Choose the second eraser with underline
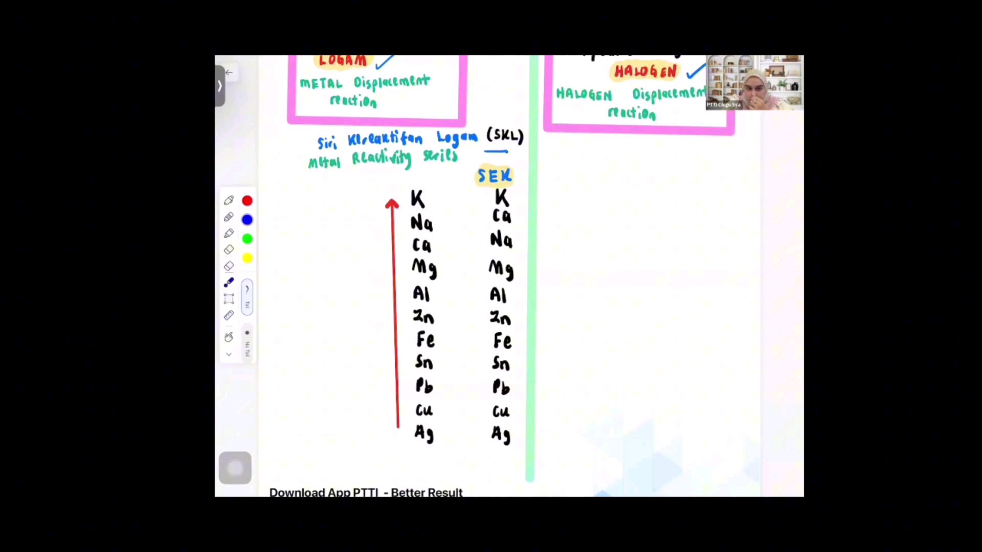 click(x=229, y=266)
